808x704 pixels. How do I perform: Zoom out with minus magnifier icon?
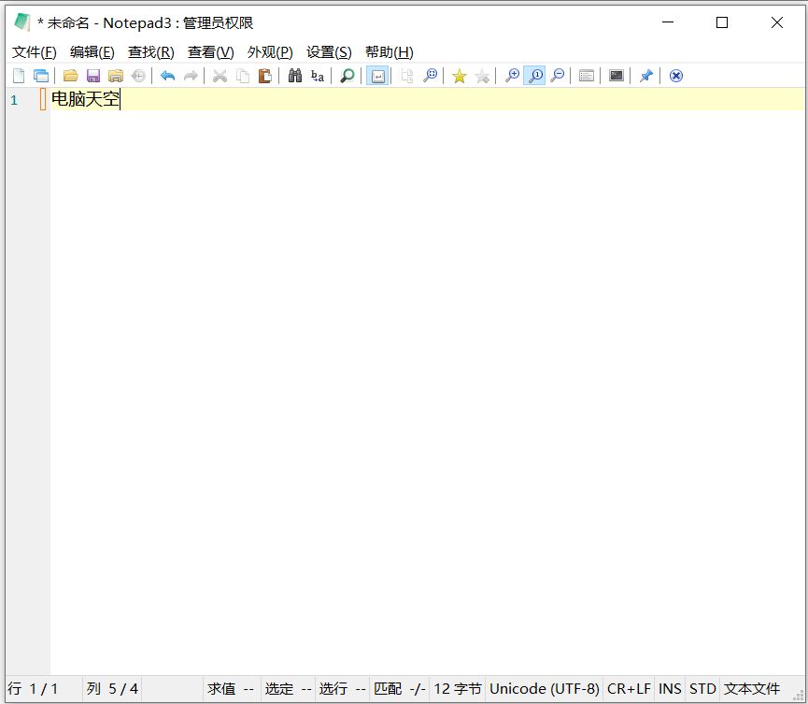[x=557, y=76]
